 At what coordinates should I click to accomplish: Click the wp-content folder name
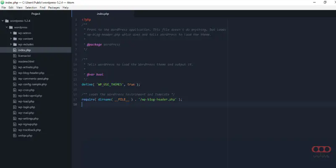(x=26, y=39)
